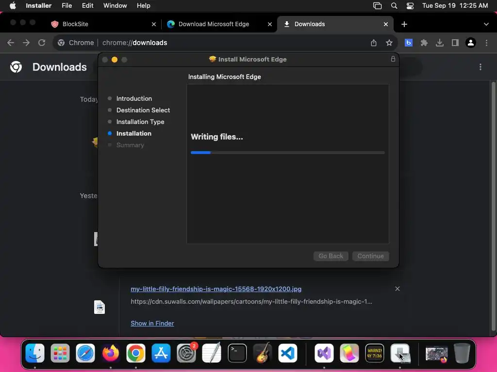Open Downloads page more actions menu

pos(480,67)
